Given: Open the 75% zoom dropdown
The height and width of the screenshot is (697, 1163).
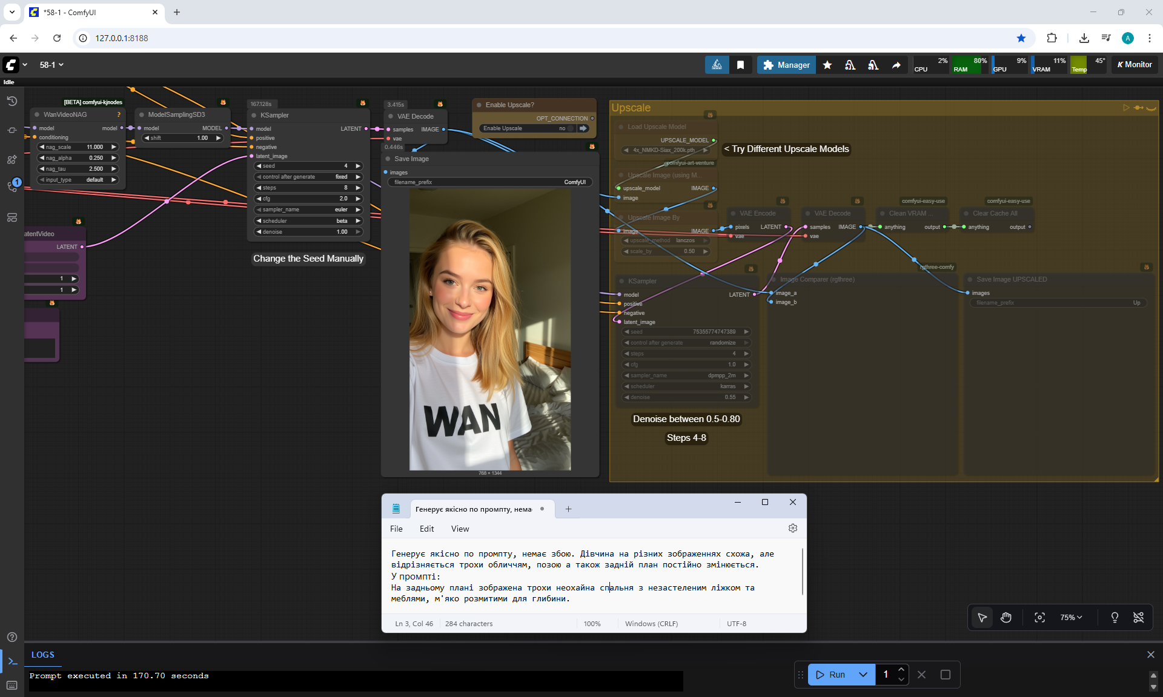Looking at the screenshot, I should 1070,617.
